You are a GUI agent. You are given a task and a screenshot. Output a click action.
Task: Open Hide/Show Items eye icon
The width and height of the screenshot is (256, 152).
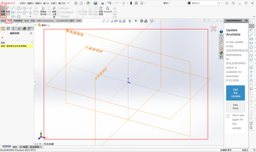136,21
